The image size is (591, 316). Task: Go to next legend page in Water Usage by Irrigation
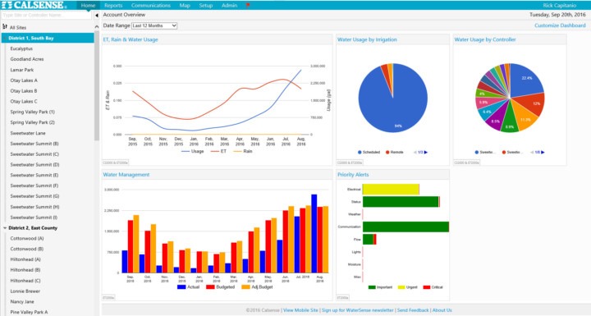pyautogui.click(x=426, y=153)
